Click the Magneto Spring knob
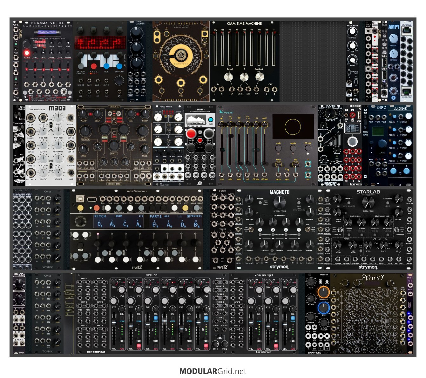The width and height of the screenshot is (426, 378). (x=309, y=245)
